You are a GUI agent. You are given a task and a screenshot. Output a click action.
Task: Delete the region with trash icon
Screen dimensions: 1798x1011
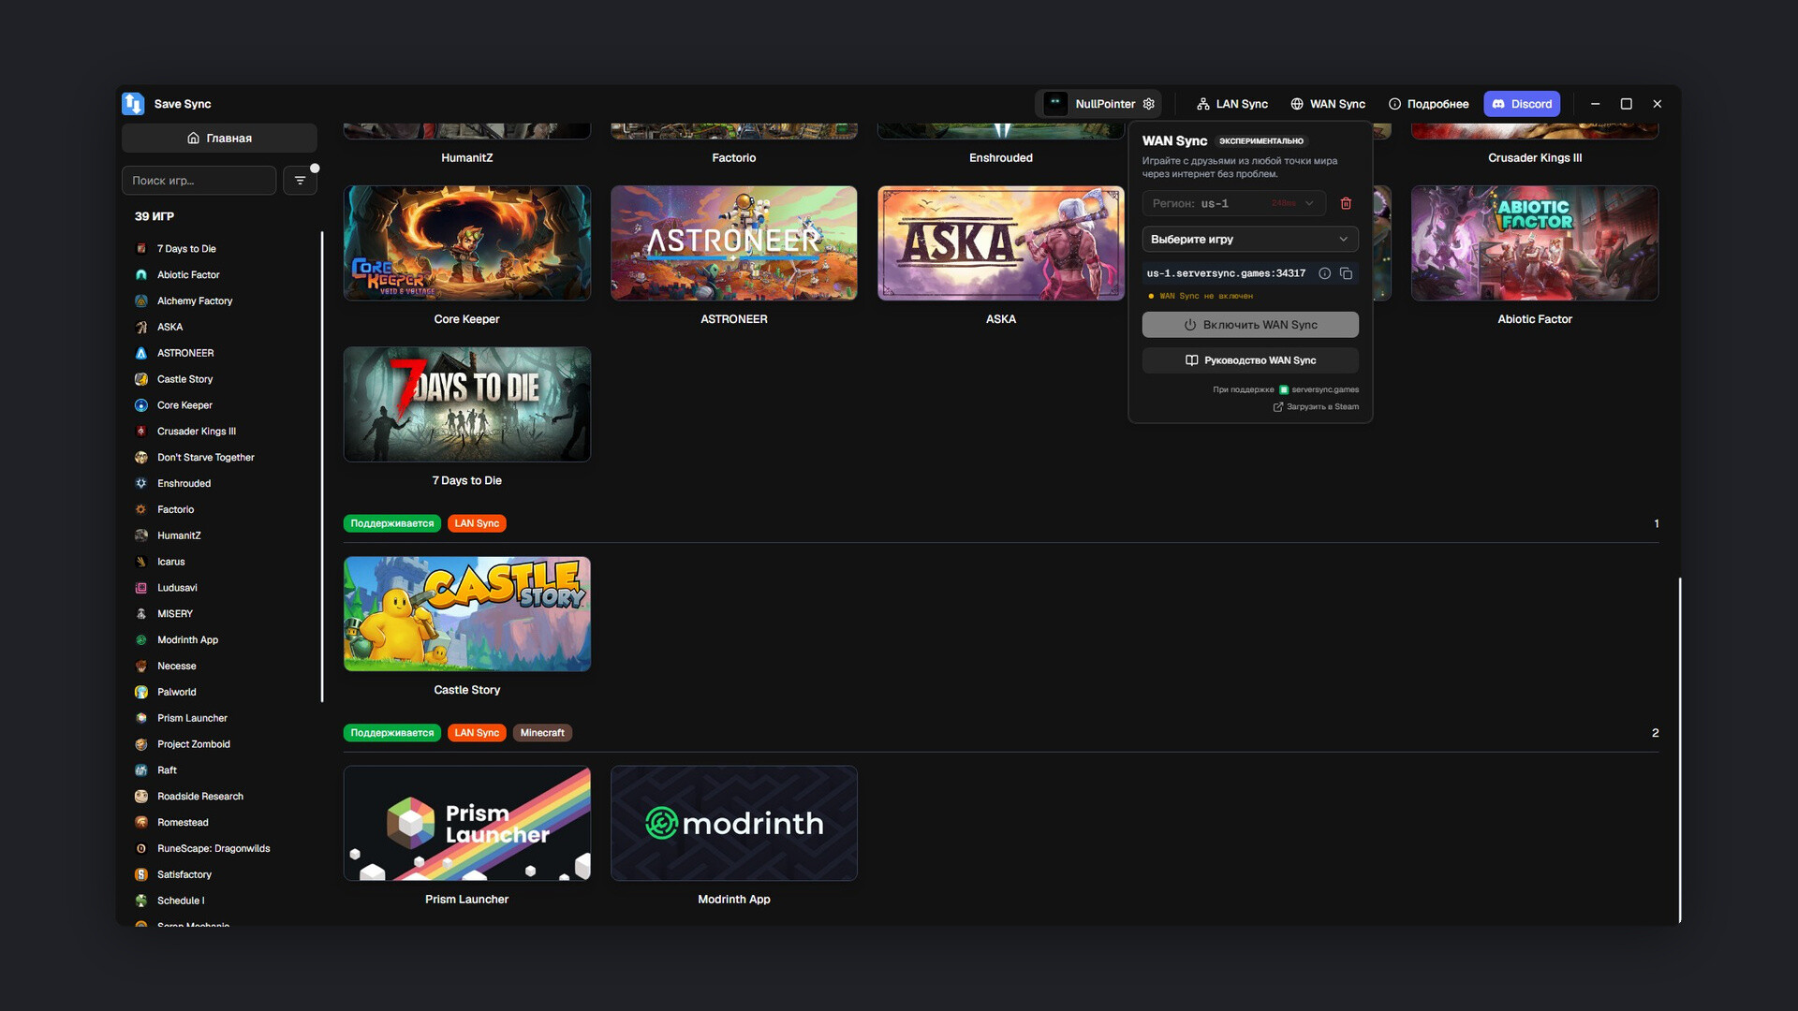coord(1346,203)
